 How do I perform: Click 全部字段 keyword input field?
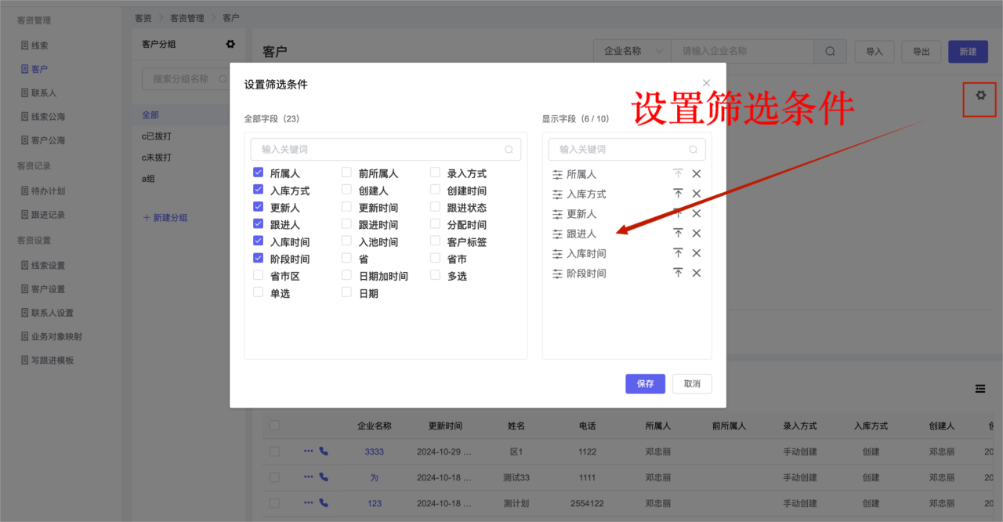pos(386,149)
